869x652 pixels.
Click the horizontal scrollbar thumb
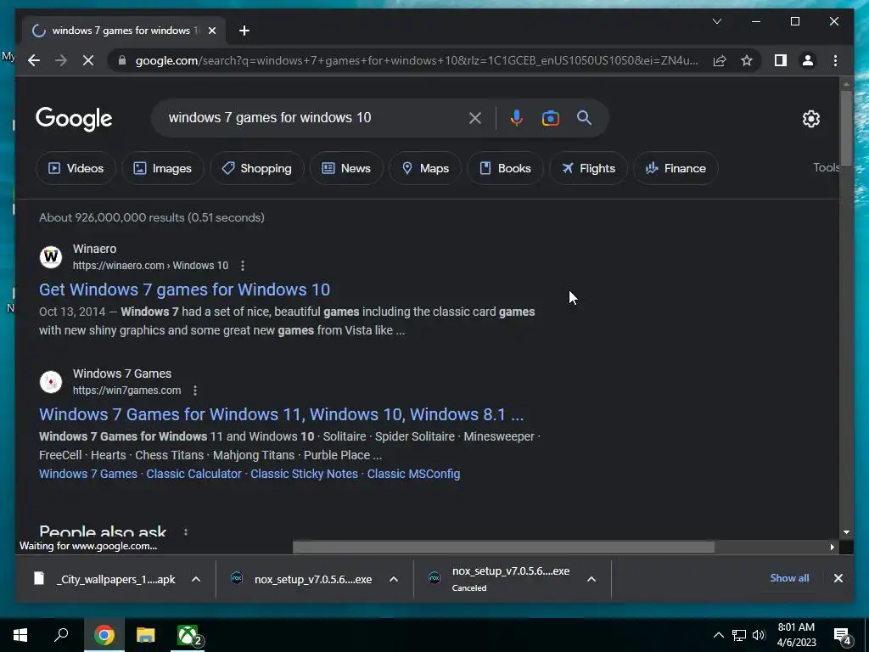coord(503,548)
